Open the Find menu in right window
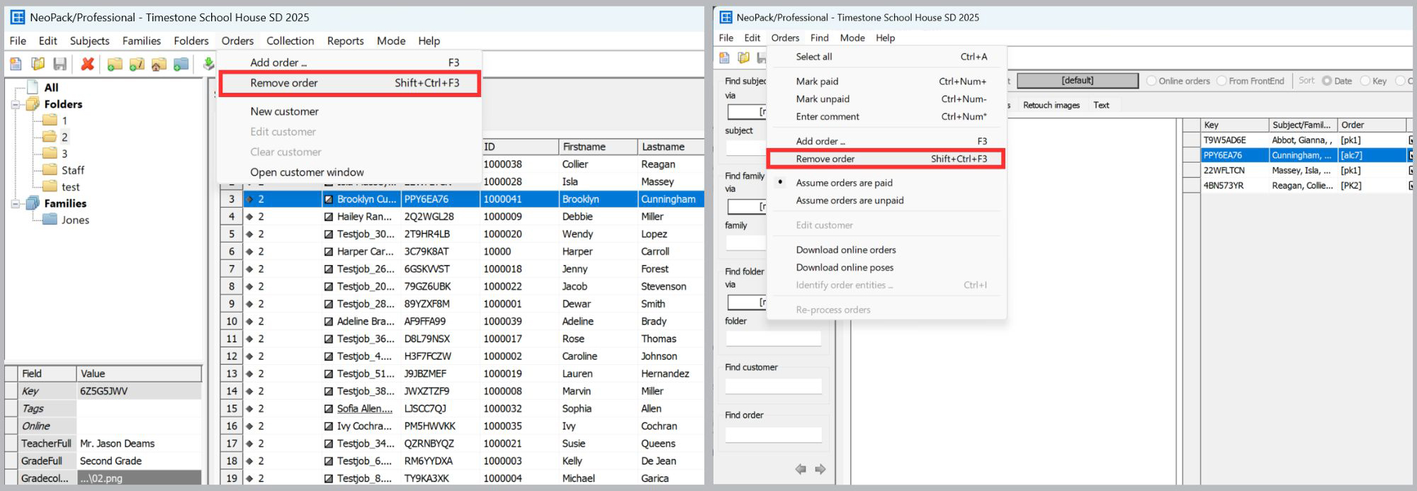 tap(820, 38)
